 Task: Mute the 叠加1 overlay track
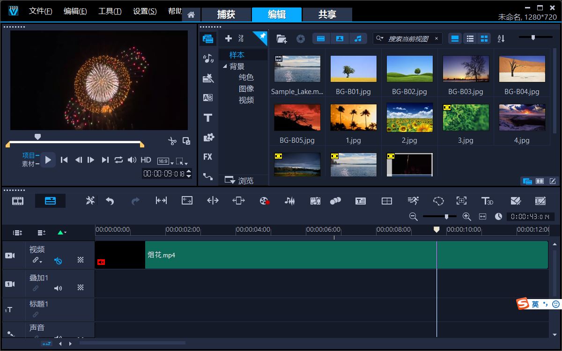58,288
